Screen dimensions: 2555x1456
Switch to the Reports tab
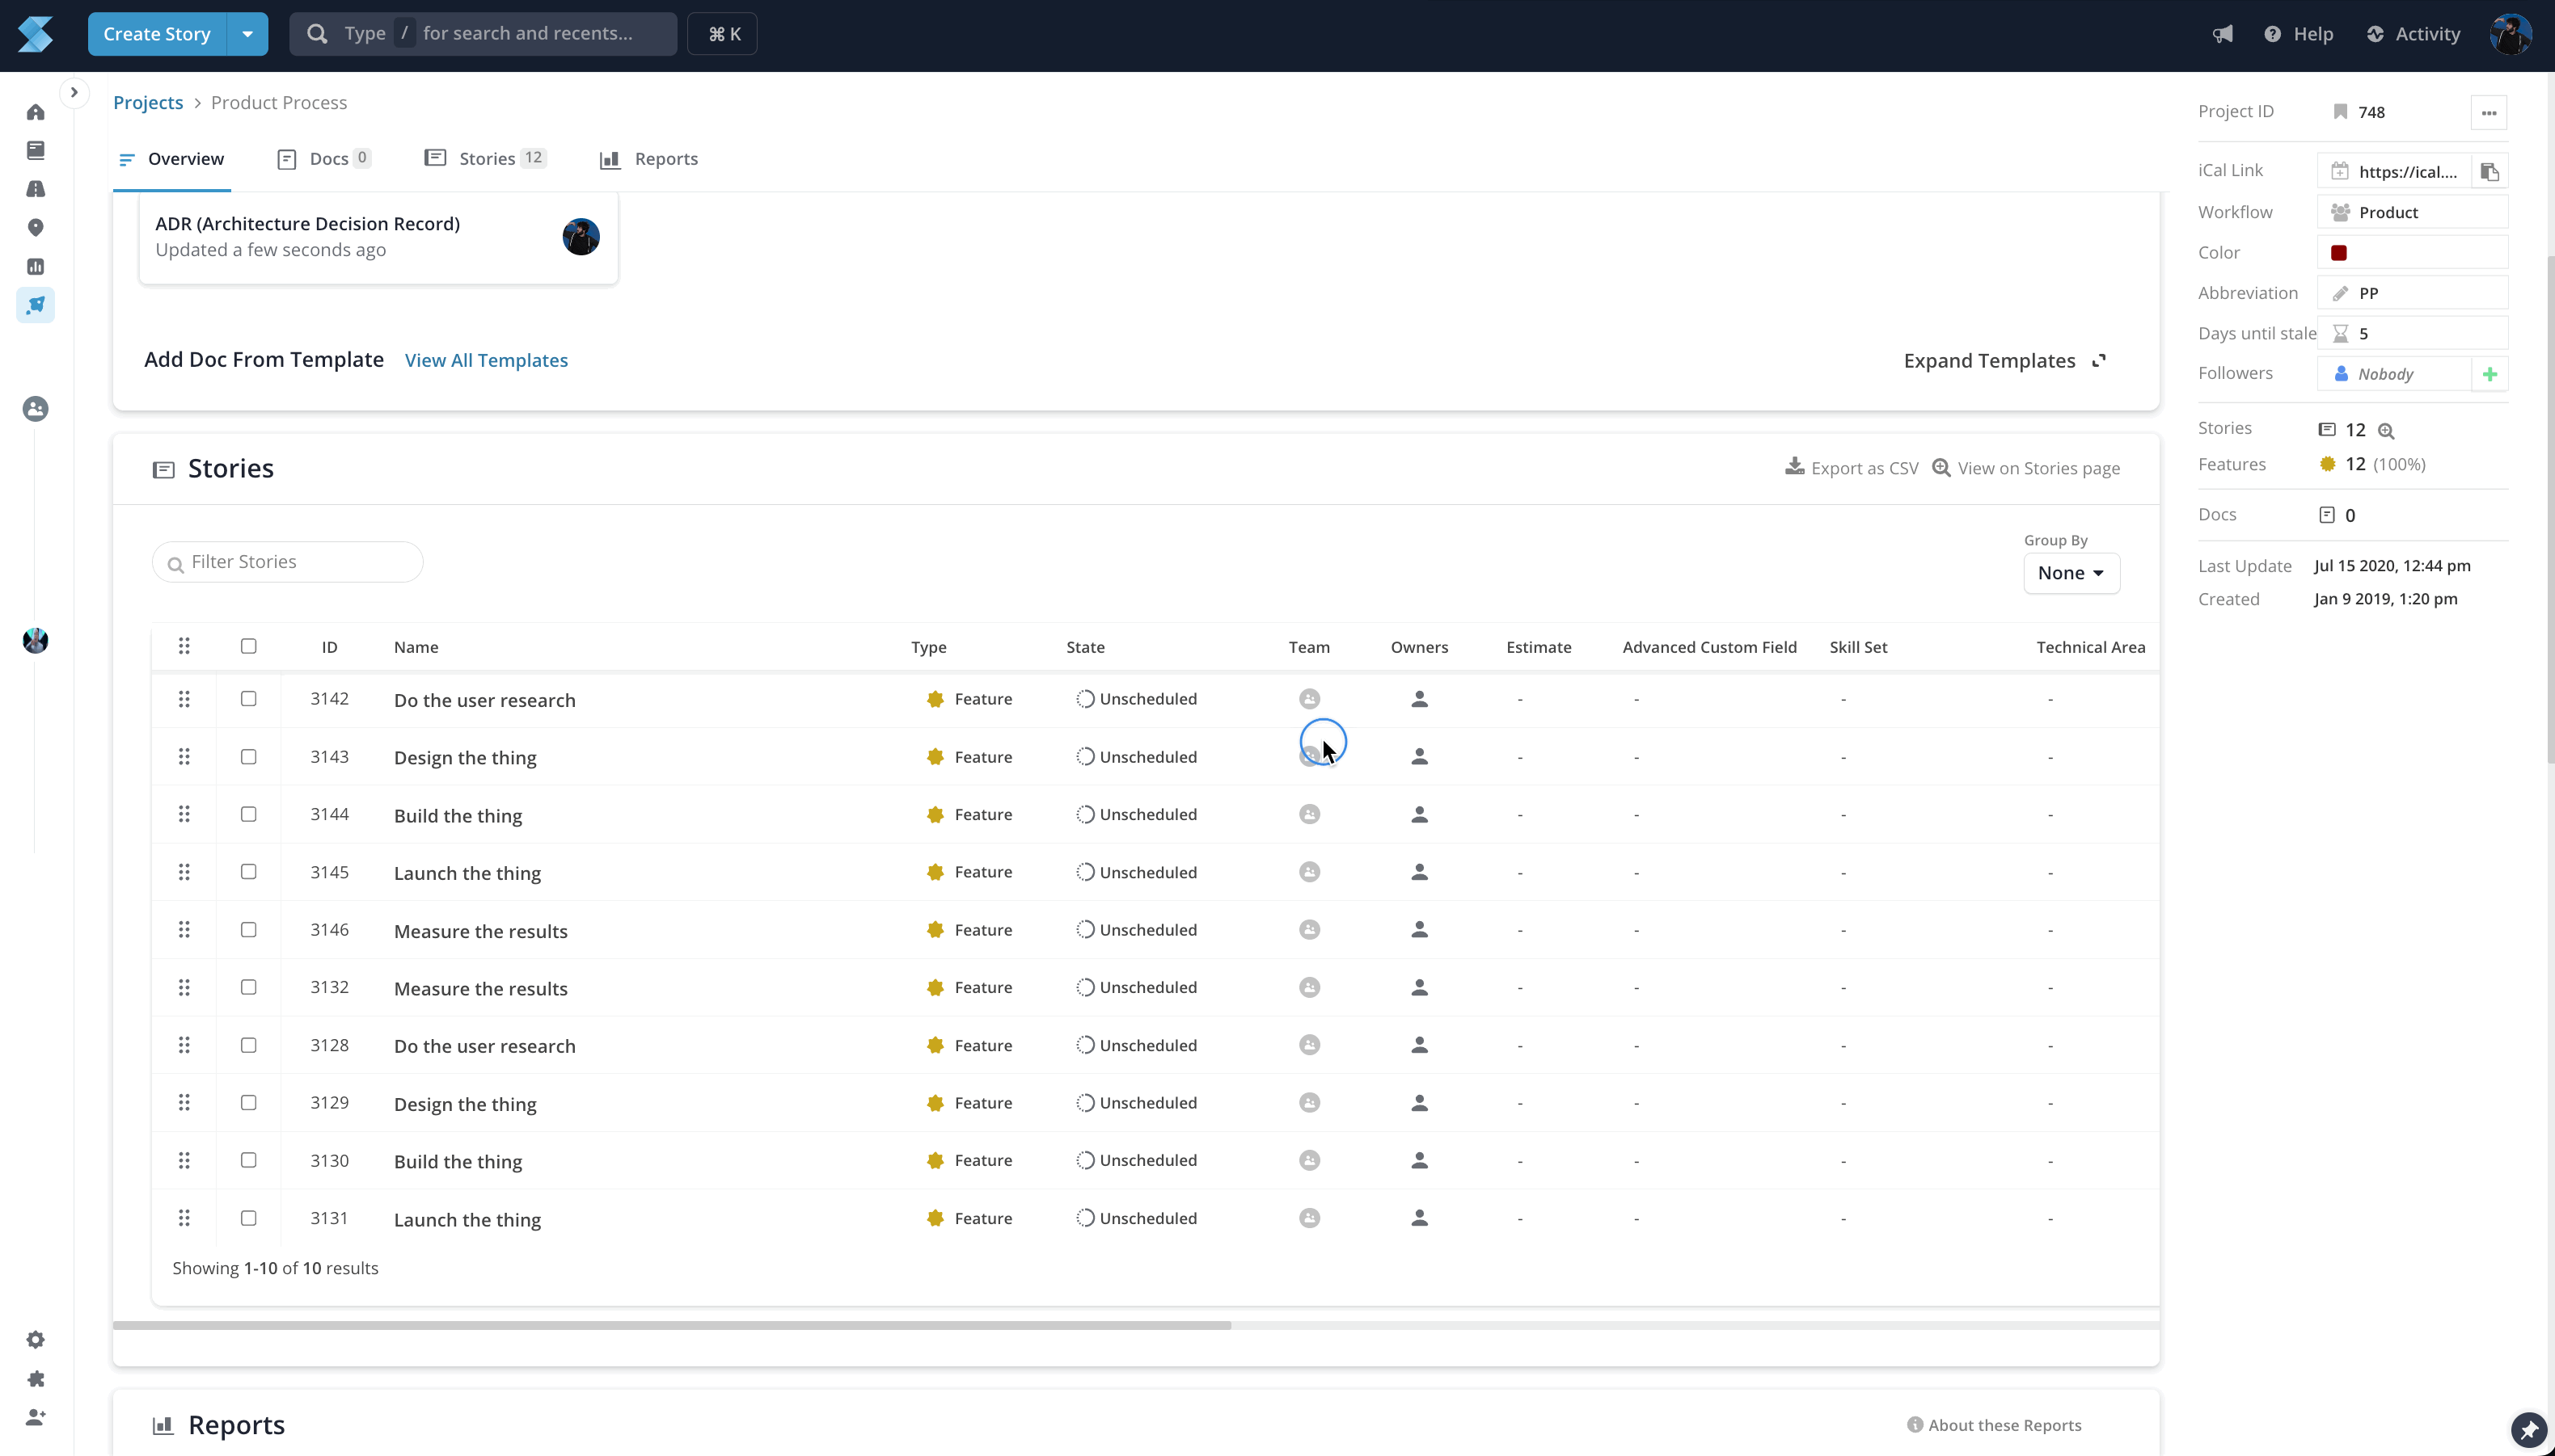648,159
